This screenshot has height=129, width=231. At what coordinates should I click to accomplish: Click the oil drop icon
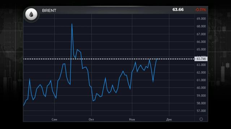click(x=31, y=14)
